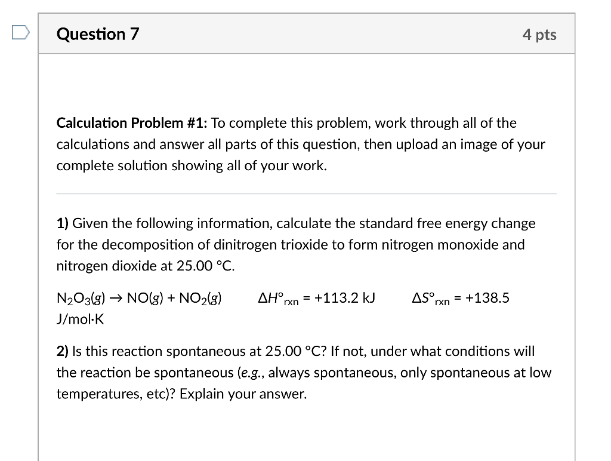Click the N2O3 decomposition chemical equation
This screenshot has height=461, width=611.
coord(138,297)
